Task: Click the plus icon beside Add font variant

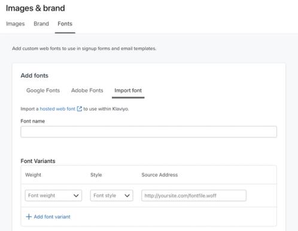Action: click(x=29, y=217)
